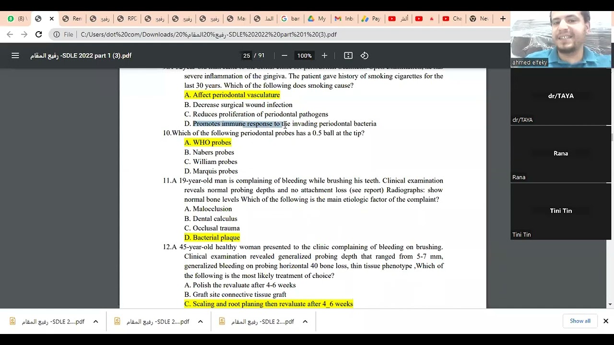Edit the page number field showing 25

click(247, 56)
